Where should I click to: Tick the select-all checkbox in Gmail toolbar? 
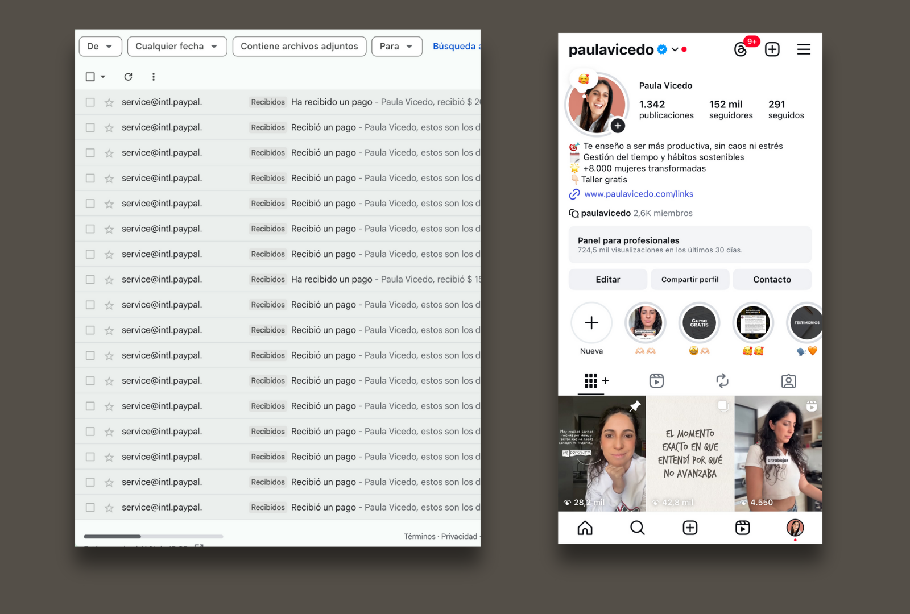pyautogui.click(x=90, y=77)
